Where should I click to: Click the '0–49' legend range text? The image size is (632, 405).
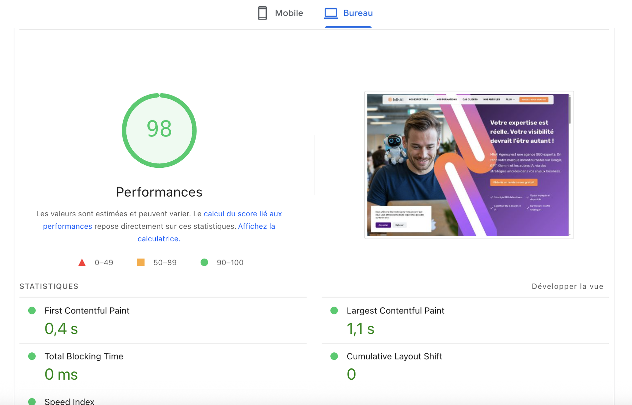pyautogui.click(x=104, y=263)
